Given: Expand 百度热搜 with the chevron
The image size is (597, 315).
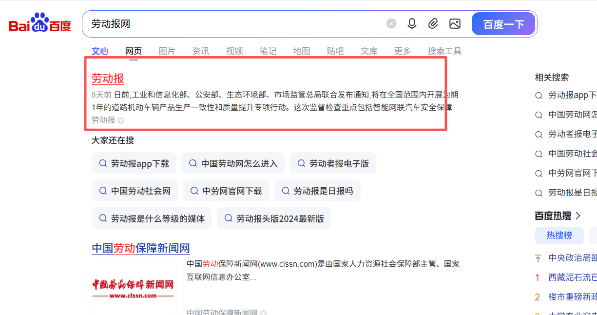Looking at the screenshot, I should click(x=578, y=216).
